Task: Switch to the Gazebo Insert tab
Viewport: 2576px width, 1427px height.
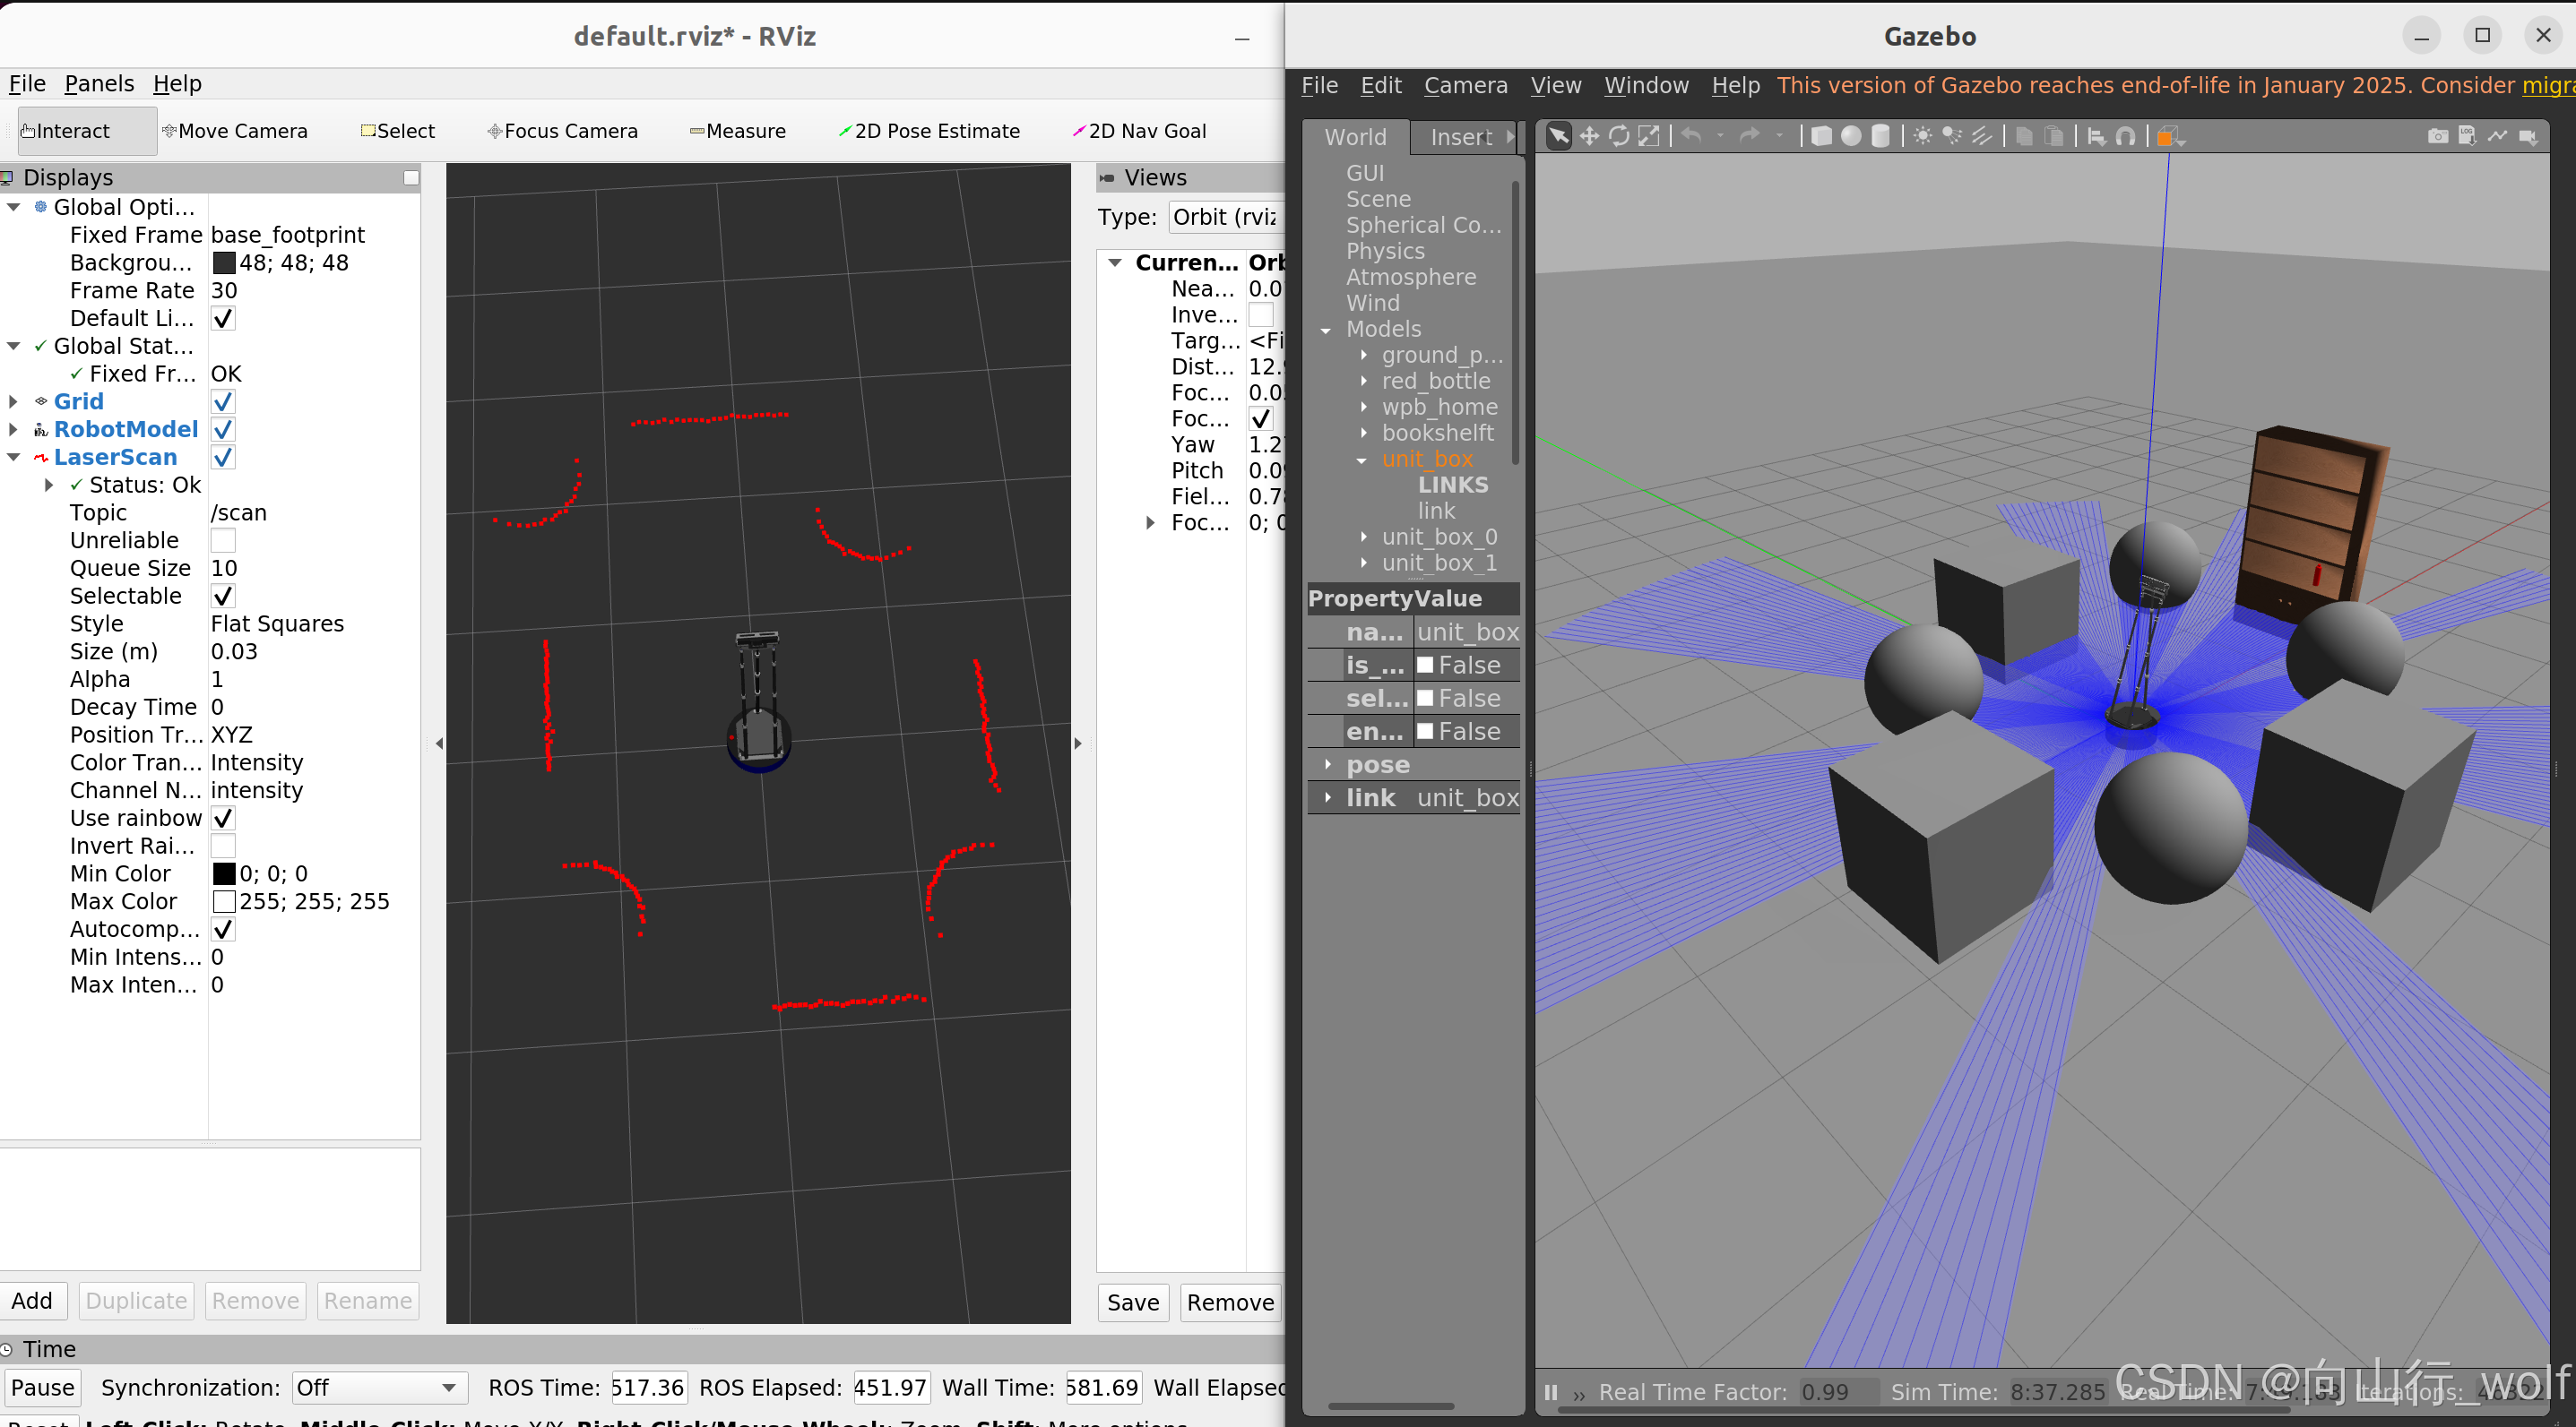Action: [x=1461, y=137]
